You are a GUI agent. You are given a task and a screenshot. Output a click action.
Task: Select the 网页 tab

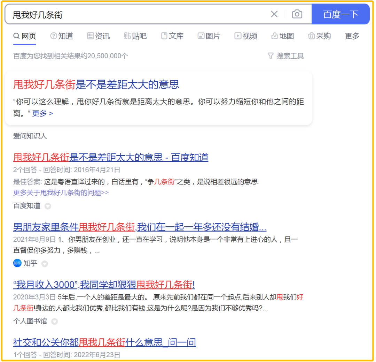pyautogui.click(x=25, y=36)
